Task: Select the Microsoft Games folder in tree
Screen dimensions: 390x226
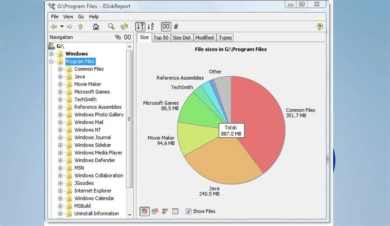Action: [92, 92]
